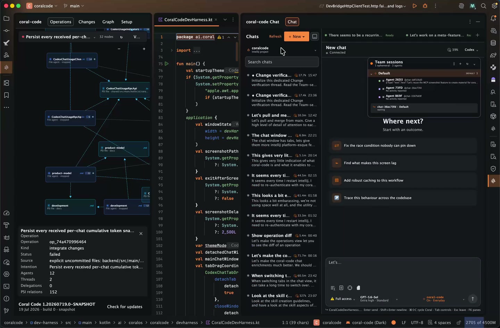This screenshot has width=500, height=328.
Task: Expand the operation selector dropdown in graph
Action: [94, 37]
